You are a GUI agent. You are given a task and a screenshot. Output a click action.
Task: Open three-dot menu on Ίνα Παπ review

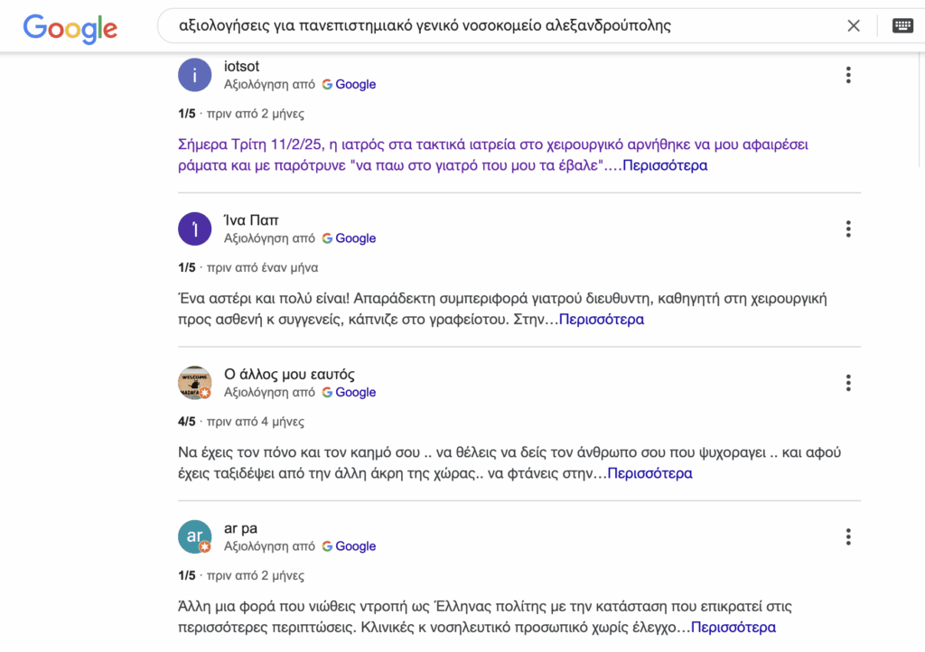tap(847, 229)
